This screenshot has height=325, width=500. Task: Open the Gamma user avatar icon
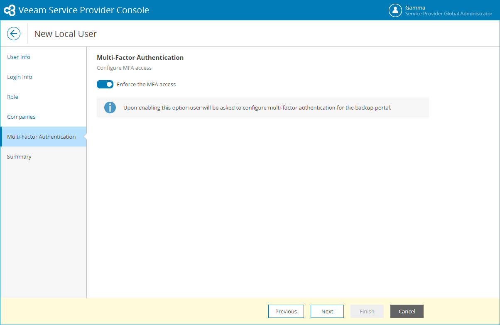coord(395,10)
